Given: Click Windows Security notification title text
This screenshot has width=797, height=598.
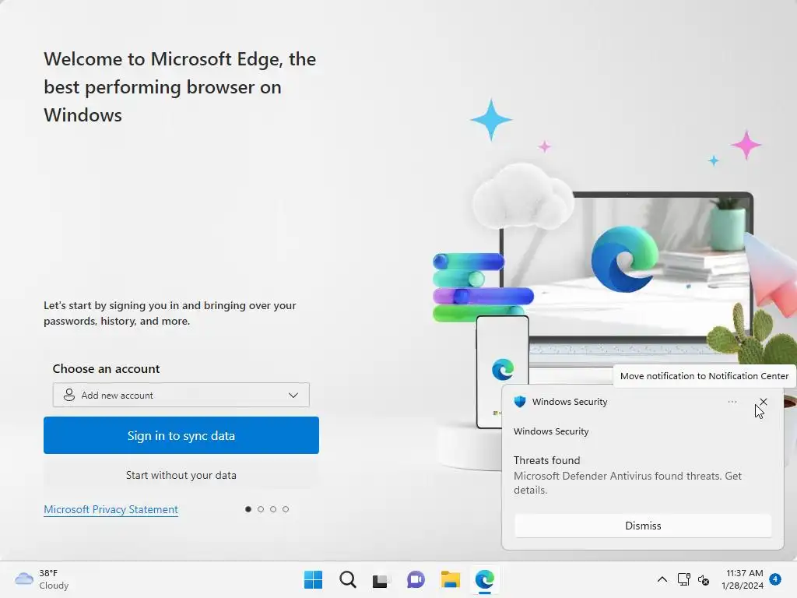Looking at the screenshot, I should click(570, 402).
